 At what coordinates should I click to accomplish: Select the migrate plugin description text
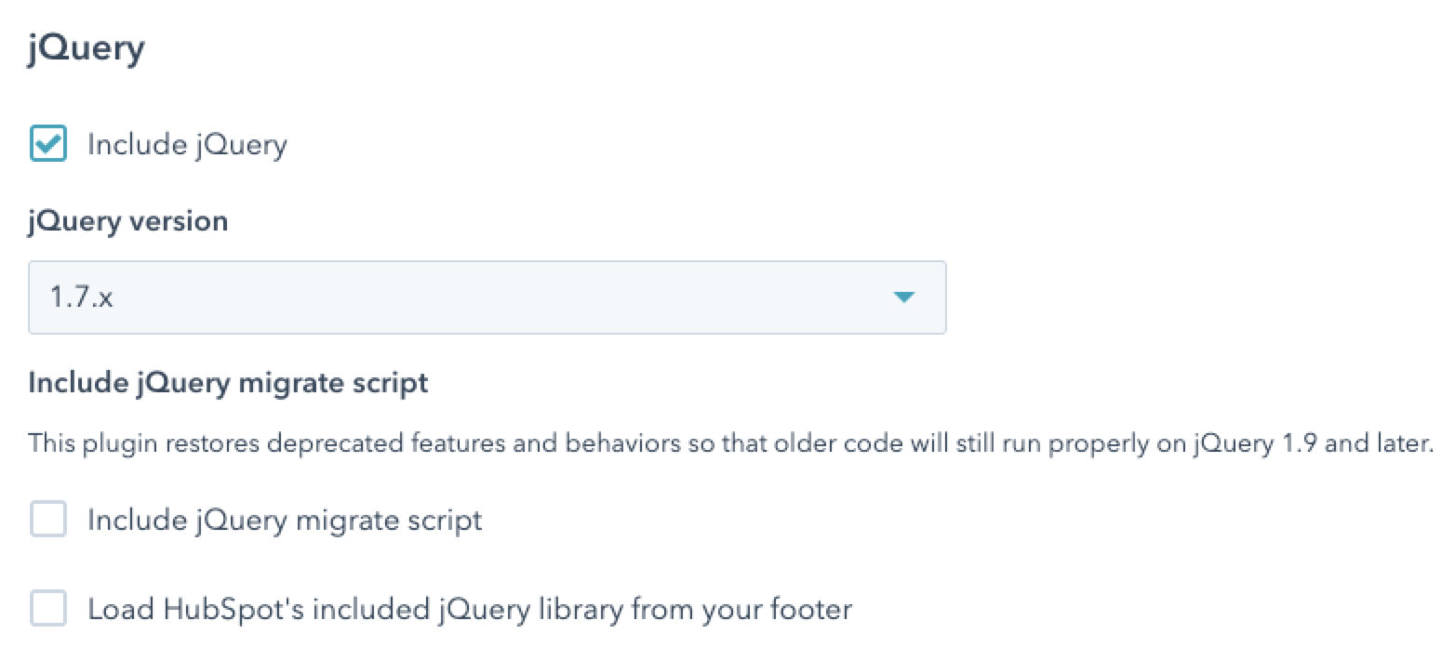pos(726,443)
